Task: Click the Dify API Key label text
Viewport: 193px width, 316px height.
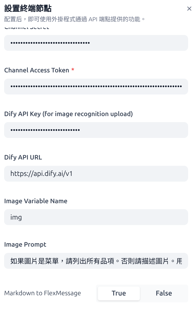Action: [x=68, y=114]
